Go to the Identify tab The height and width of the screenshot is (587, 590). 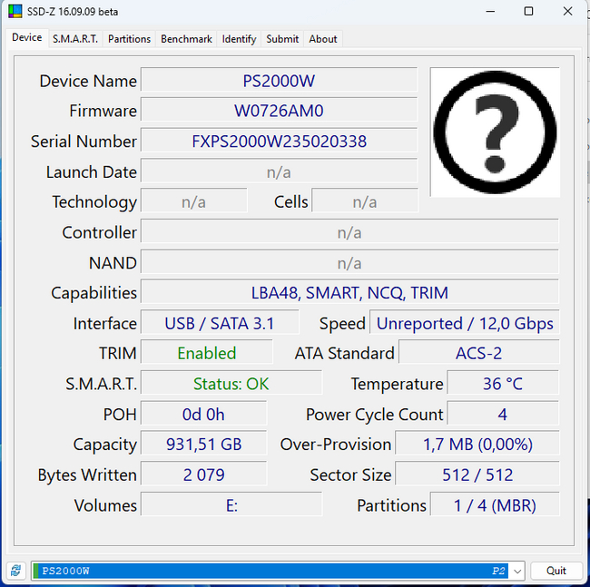(x=239, y=39)
